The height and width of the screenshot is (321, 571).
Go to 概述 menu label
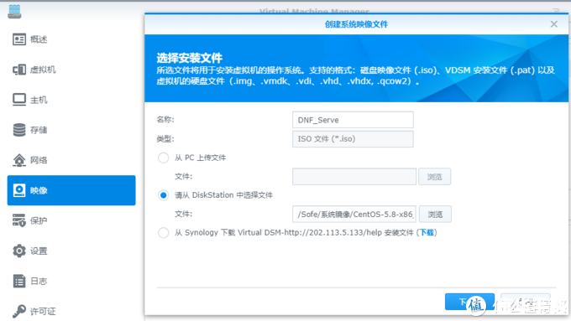point(39,39)
